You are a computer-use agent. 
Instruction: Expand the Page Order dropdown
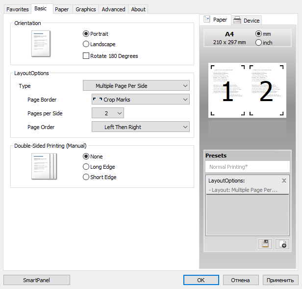click(140, 127)
